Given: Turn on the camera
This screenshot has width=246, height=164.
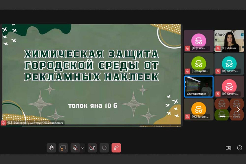Looking at the screenshot, I should [92, 148].
